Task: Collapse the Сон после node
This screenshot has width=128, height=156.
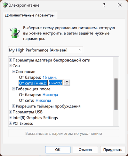Action: (14, 71)
